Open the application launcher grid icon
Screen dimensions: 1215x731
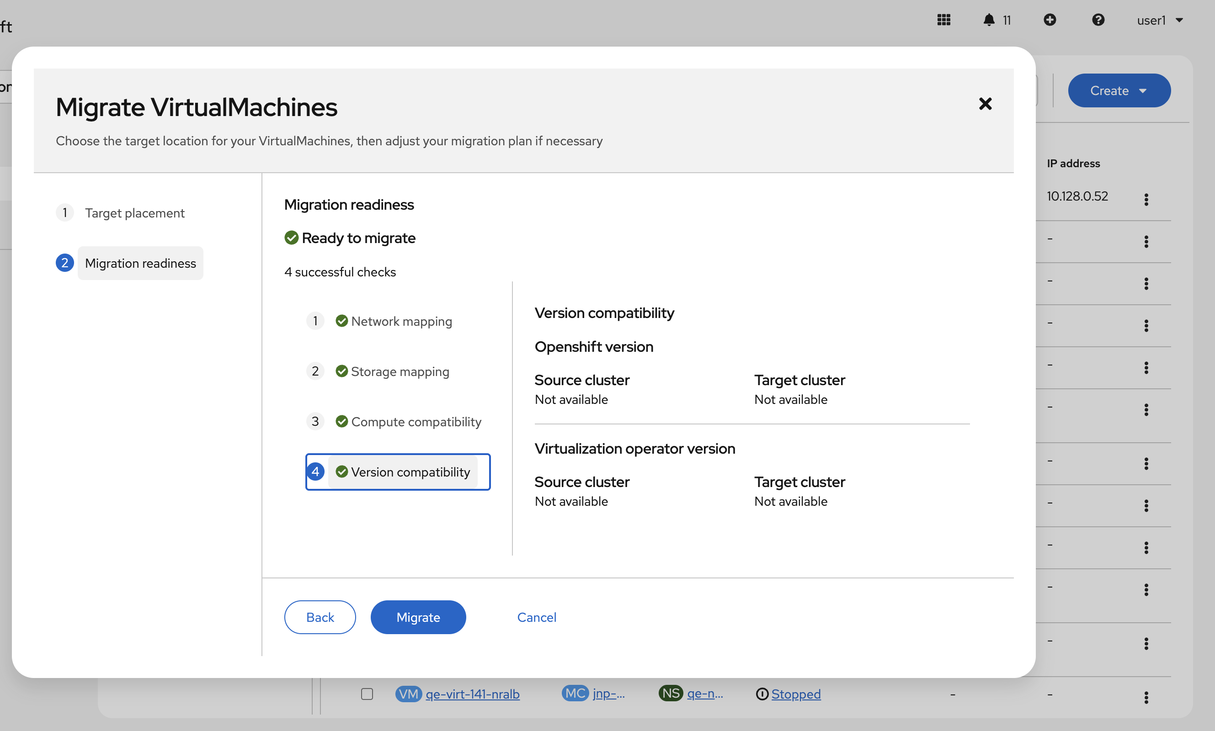tap(943, 20)
